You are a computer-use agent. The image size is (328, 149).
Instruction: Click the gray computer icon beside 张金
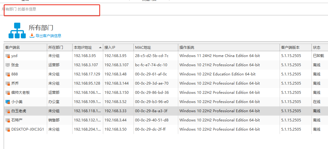[x=8, y=65]
